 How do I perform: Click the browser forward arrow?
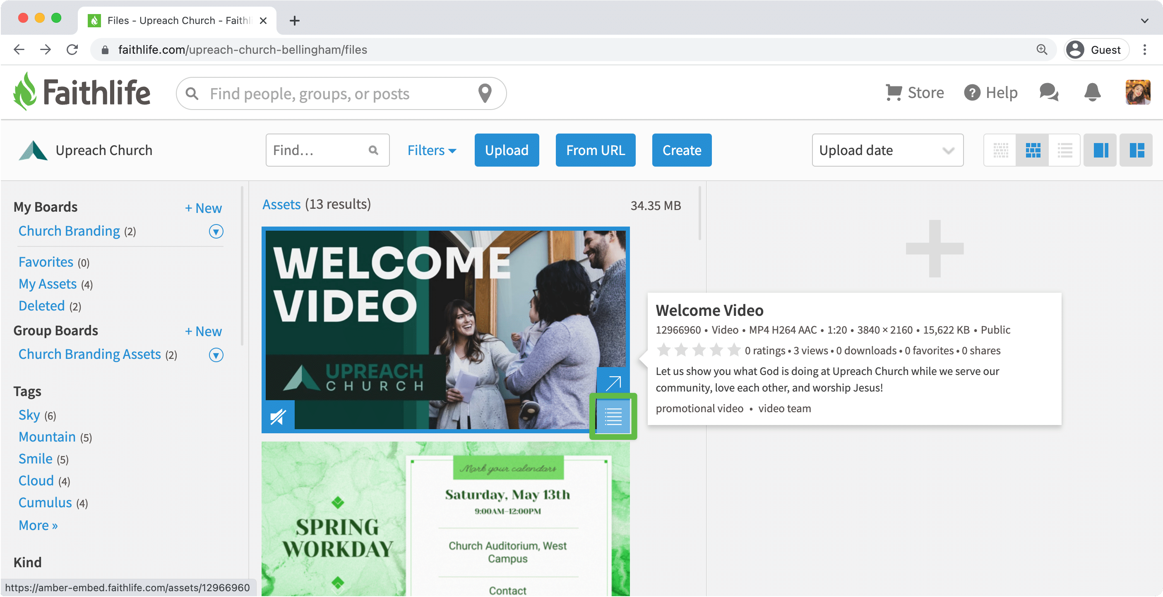coord(45,49)
